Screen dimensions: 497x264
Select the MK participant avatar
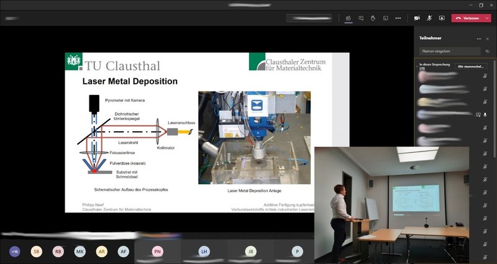[80, 252]
